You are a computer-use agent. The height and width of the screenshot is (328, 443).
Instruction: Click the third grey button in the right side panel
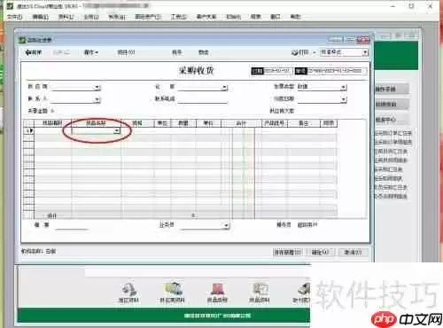tap(392, 120)
